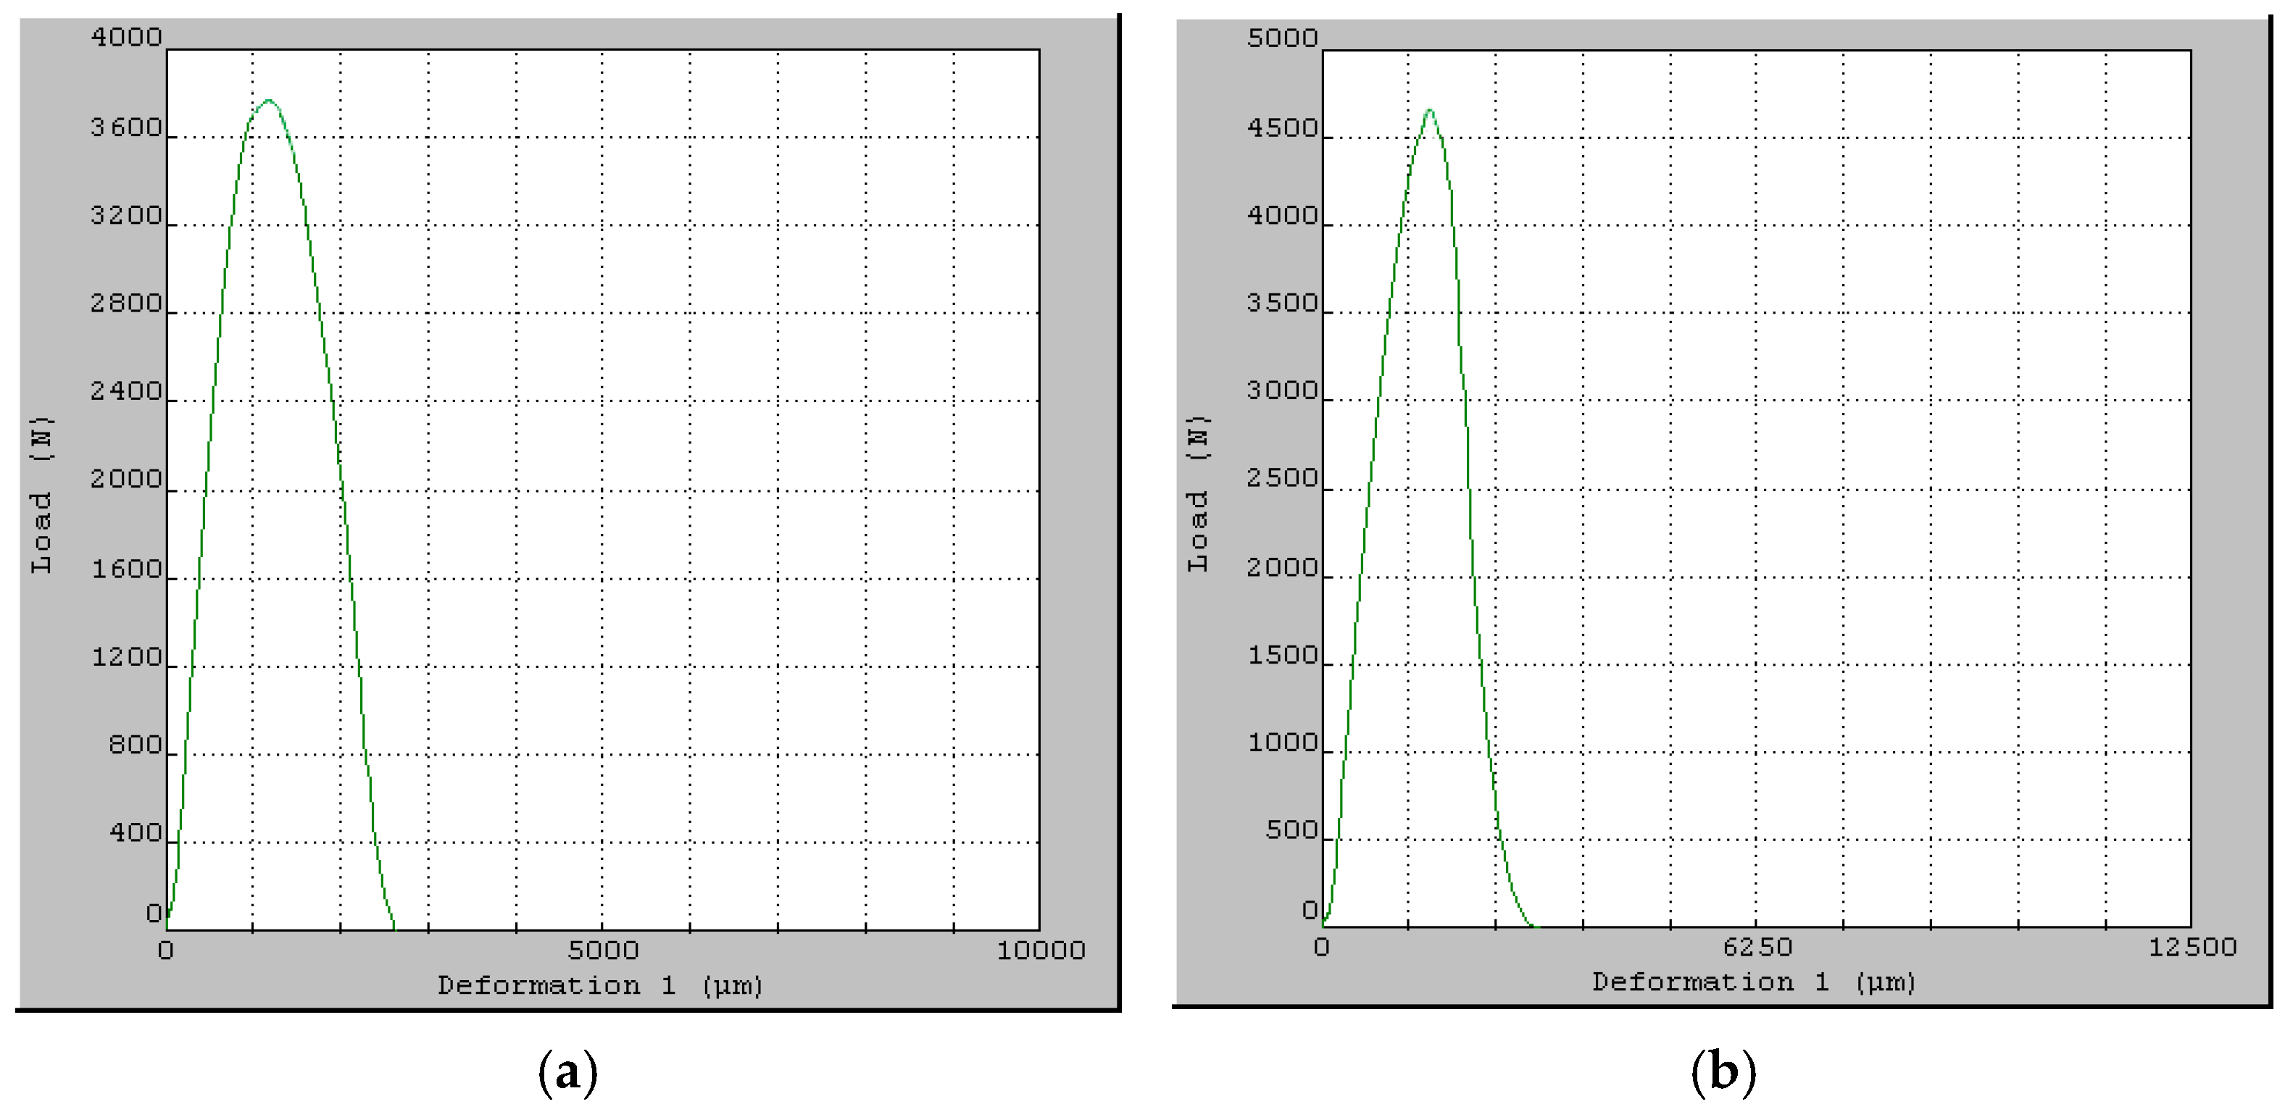Click the peak of the green curve in chart (b)
This screenshot has width=2293, height=1112.
[1430, 109]
